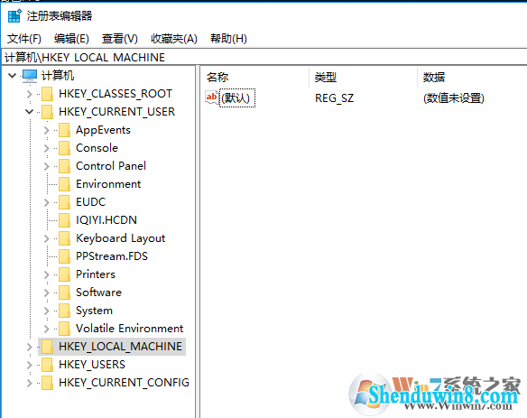
Task: Click the Software folder icon
Action: point(64,293)
